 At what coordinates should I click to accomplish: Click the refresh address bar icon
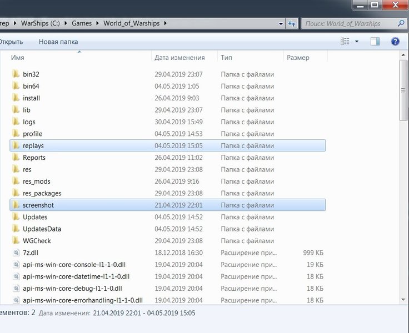[292, 24]
